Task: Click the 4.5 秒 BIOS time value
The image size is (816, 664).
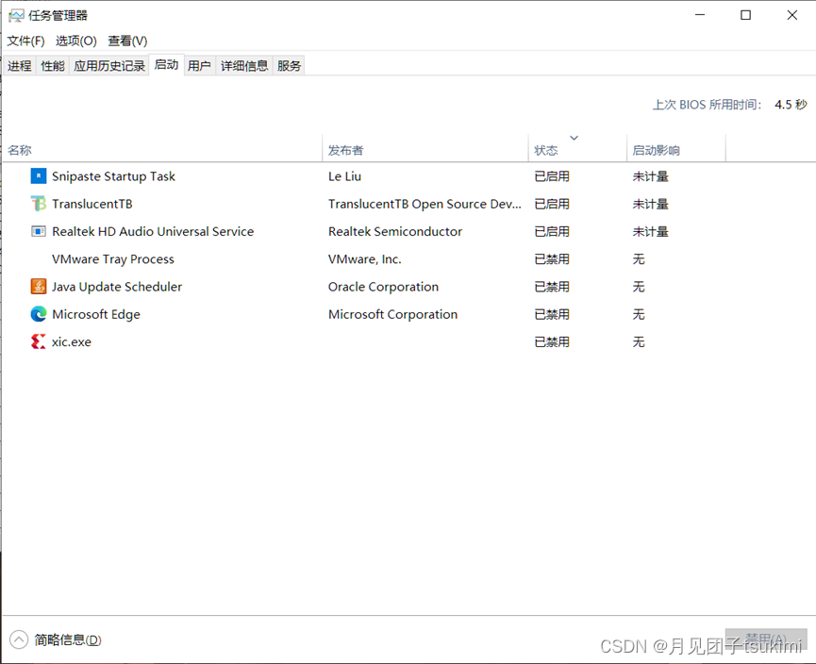Action: click(x=791, y=105)
